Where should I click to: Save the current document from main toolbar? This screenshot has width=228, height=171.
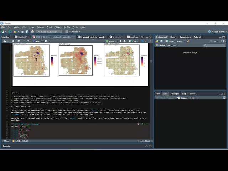click(x=22, y=32)
